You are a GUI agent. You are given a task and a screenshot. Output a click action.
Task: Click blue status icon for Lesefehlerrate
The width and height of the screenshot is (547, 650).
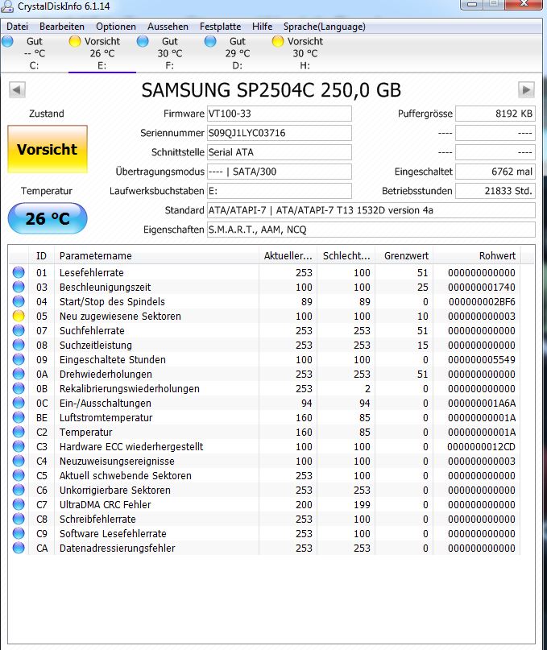click(x=19, y=272)
